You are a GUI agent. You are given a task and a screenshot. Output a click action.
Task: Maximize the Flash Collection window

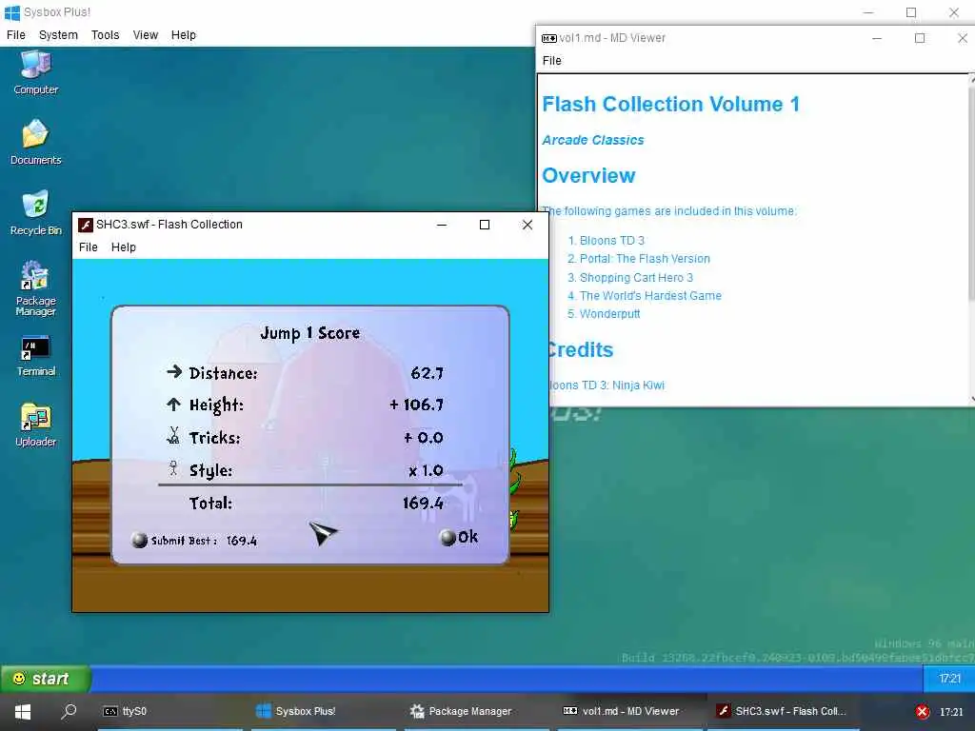(x=485, y=225)
